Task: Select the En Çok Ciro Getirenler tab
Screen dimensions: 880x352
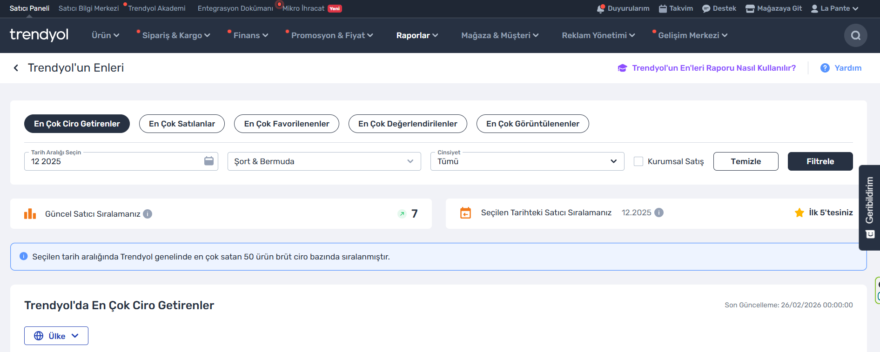Action: point(77,124)
